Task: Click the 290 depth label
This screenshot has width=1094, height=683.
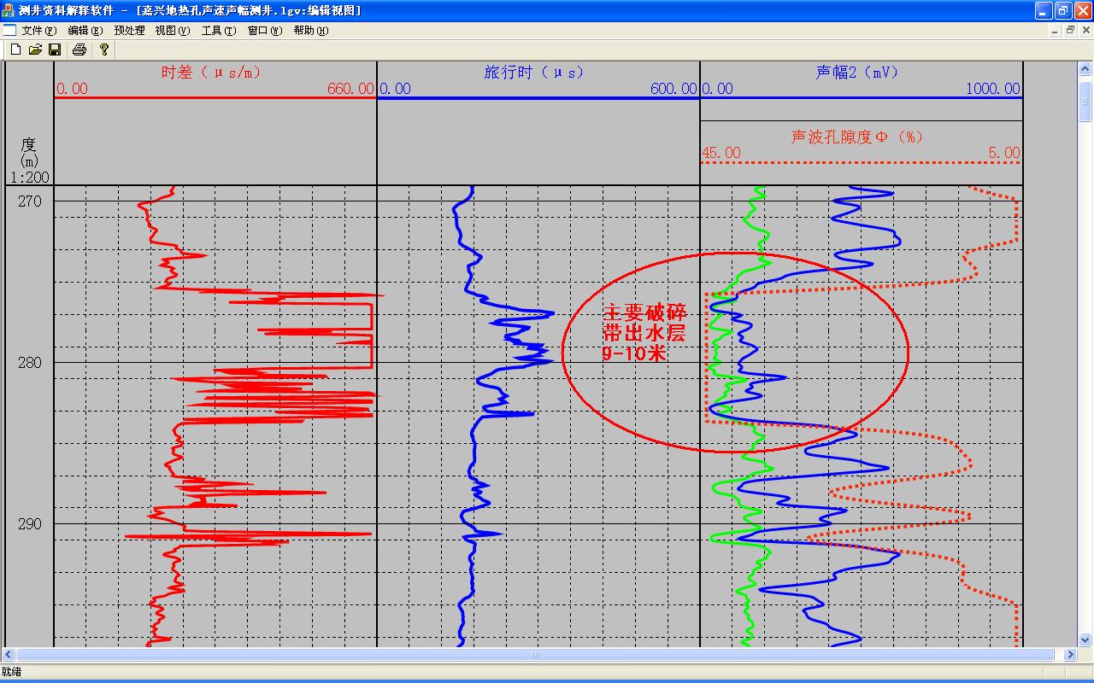Action: pos(30,524)
